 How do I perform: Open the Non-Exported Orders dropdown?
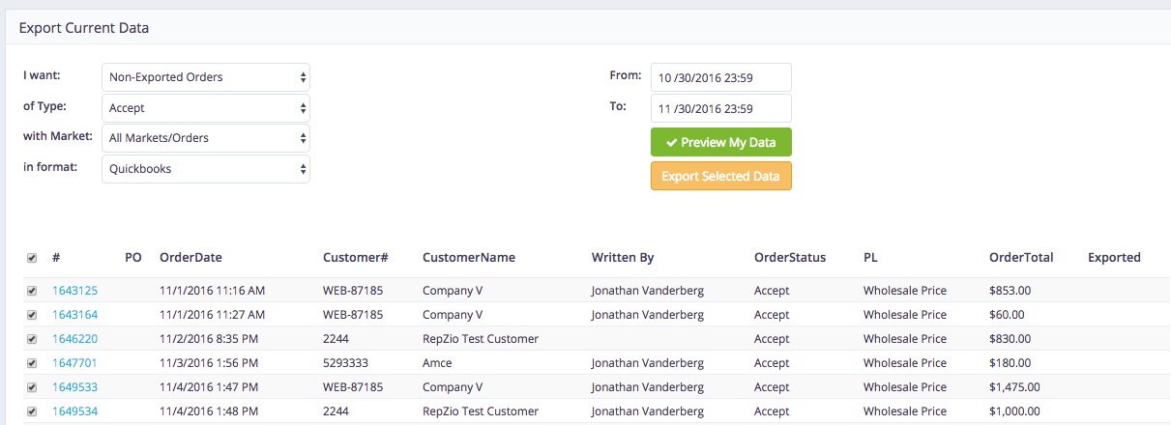[x=206, y=77]
